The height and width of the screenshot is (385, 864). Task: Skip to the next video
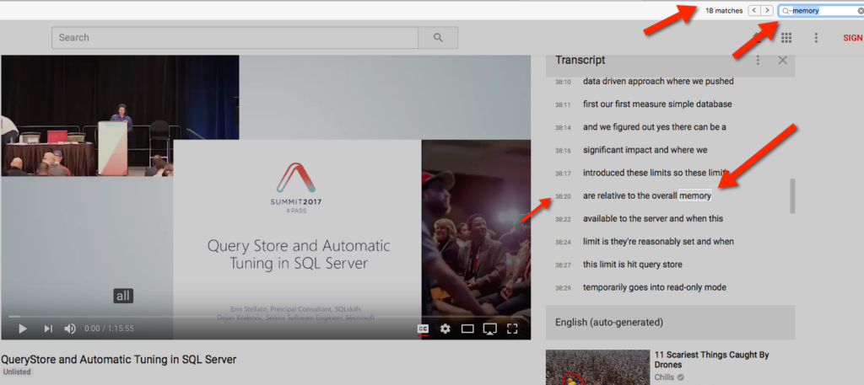coord(48,329)
